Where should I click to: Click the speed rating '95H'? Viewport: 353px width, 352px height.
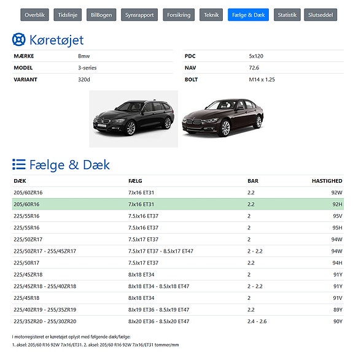tap(337, 228)
